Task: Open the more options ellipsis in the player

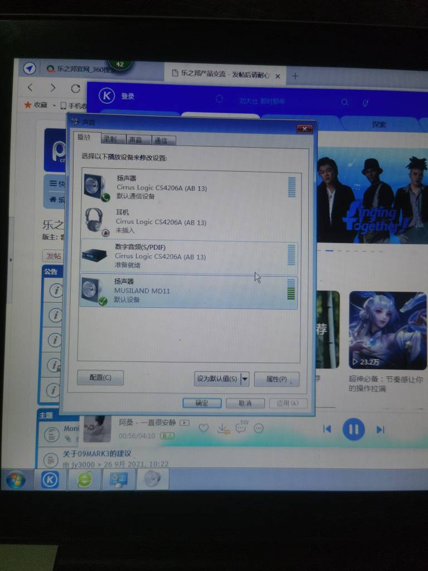Action: coord(259,428)
